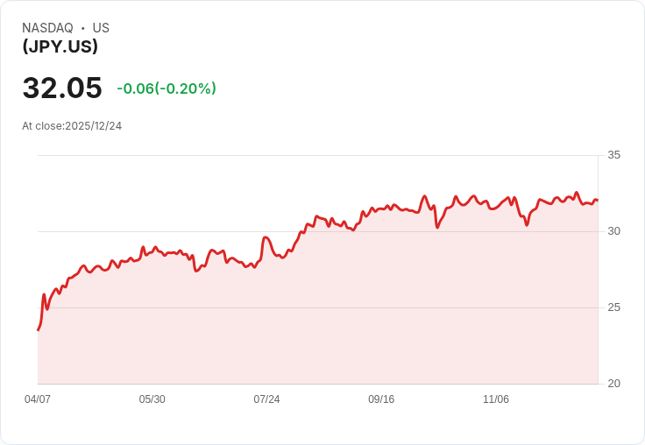This screenshot has width=645, height=445.
Task: Select the 05/30 date axis label
Action: pos(152,399)
